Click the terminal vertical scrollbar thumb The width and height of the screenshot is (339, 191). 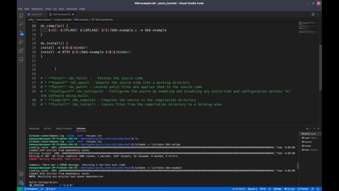click(x=298, y=166)
